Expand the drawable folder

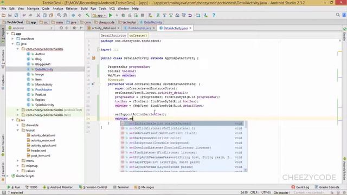pos(18,125)
